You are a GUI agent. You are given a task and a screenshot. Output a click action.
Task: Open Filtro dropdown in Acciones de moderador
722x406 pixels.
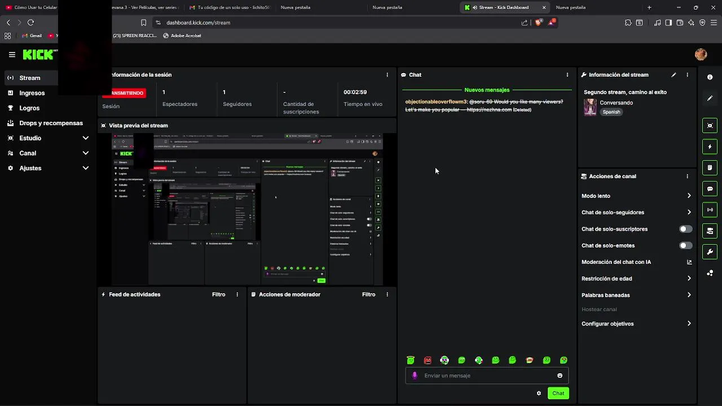368,294
